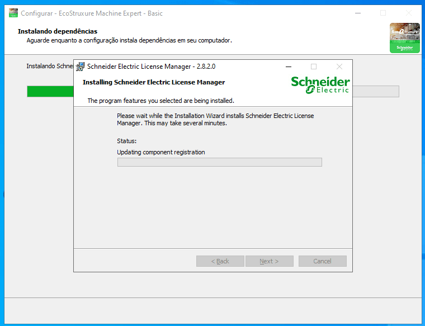Click the Schneider Electric logo in the dialog

click(x=320, y=85)
